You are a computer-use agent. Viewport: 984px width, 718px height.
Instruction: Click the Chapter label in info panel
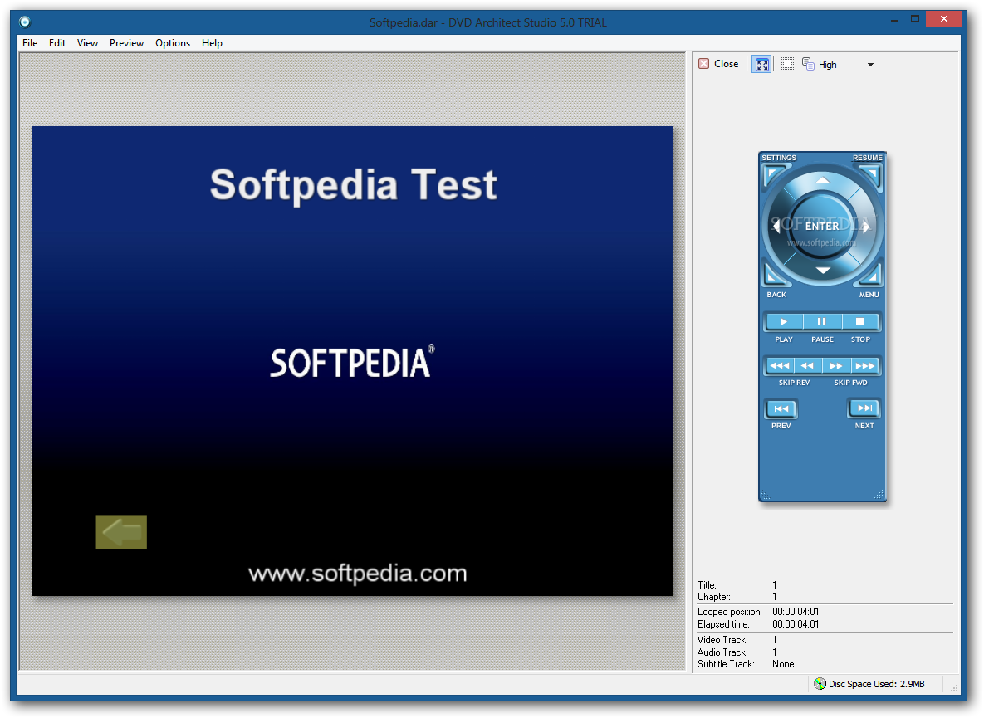click(x=713, y=597)
